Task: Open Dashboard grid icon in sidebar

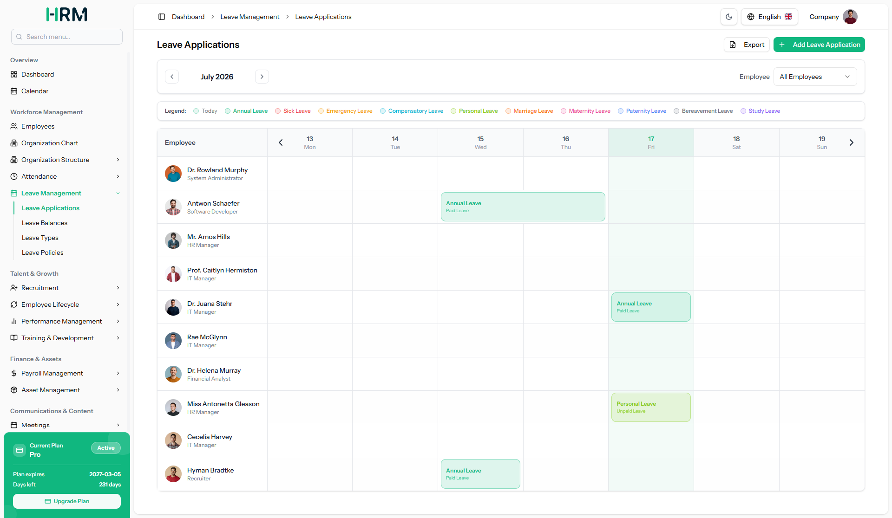Action: [14, 74]
